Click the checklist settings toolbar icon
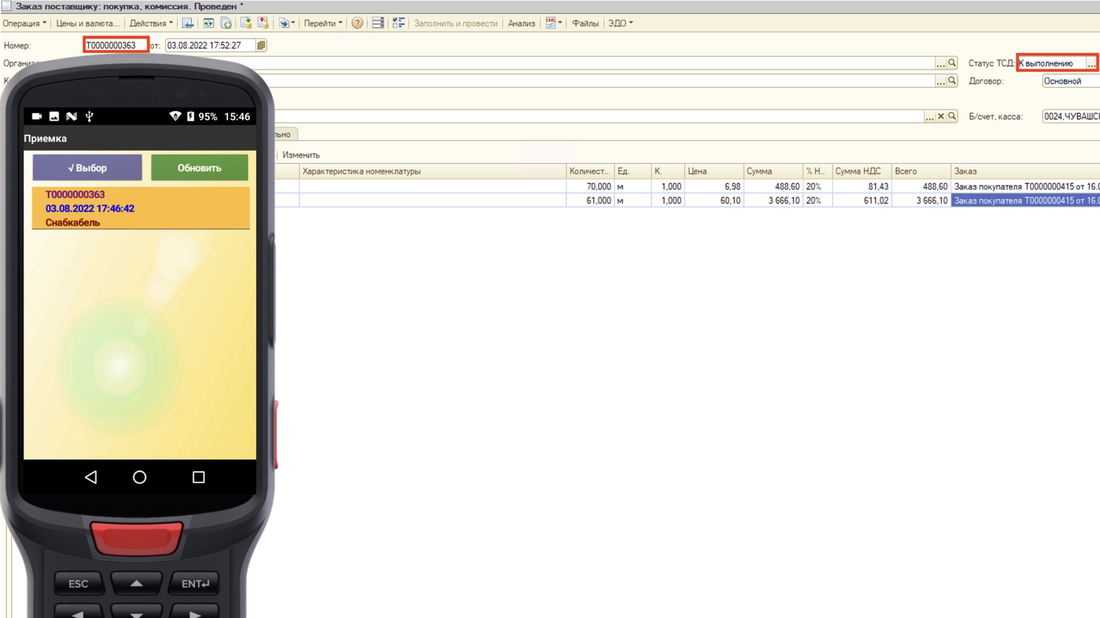This screenshot has height=618, width=1100. pyautogui.click(x=399, y=23)
